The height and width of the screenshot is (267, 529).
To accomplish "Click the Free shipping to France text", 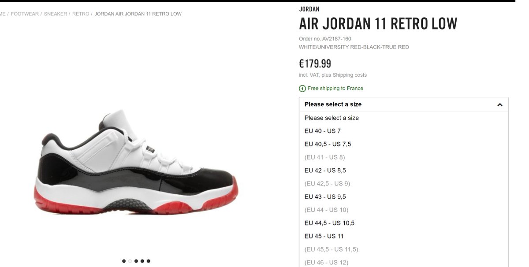I will point(335,89).
